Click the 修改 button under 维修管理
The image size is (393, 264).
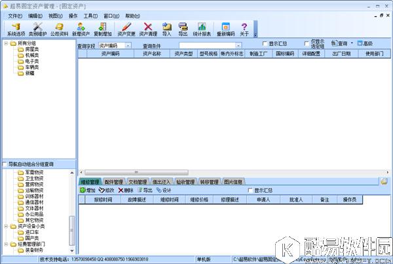107,190
